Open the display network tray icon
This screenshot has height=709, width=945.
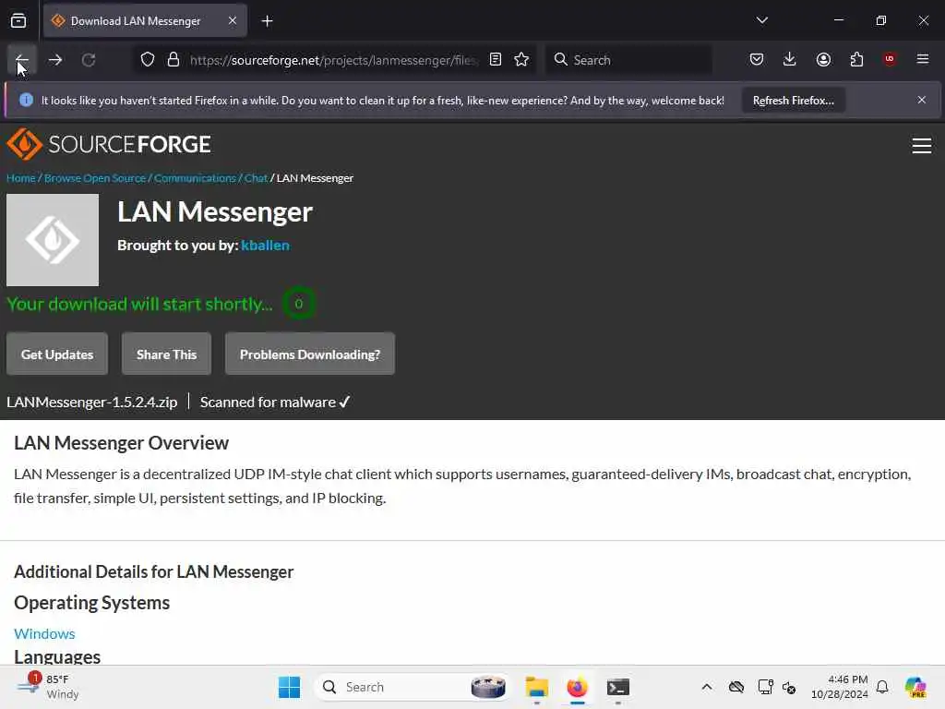tap(765, 687)
